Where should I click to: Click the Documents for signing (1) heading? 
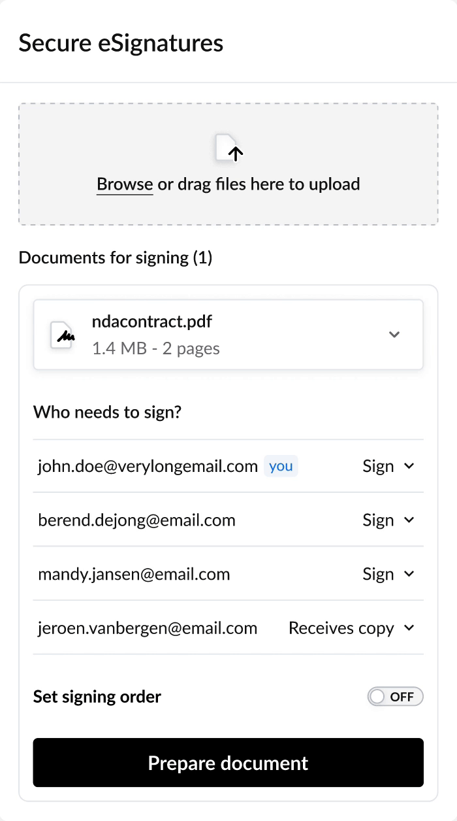[116, 258]
